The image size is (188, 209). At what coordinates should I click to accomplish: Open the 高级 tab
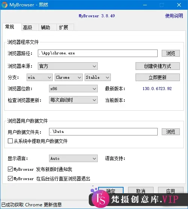click(x=30, y=27)
